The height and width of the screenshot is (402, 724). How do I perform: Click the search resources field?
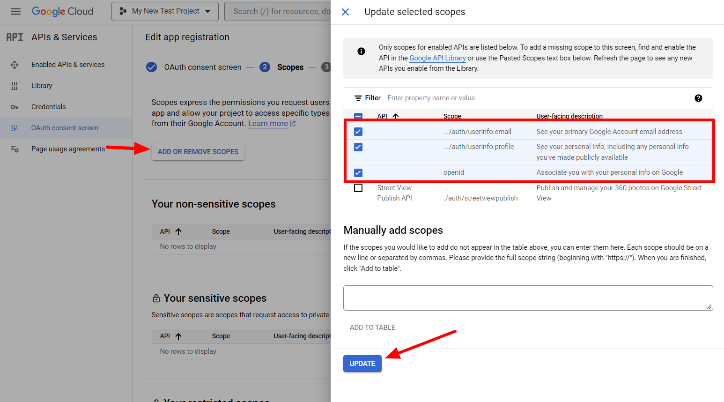(278, 11)
